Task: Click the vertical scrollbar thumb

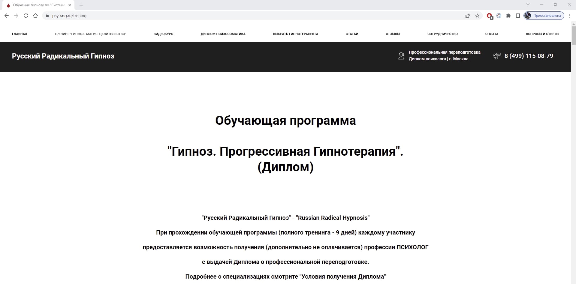Action: pyautogui.click(x=574, y=35)
